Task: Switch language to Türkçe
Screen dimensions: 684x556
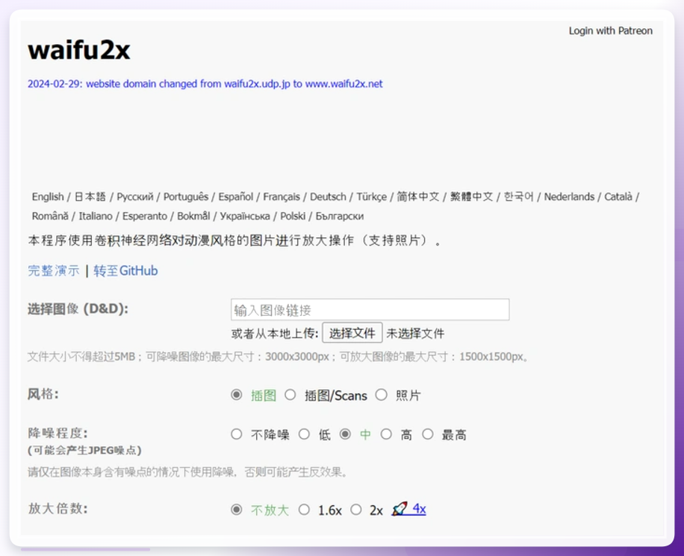Action: pyautogui.click(x=371, y=197)
